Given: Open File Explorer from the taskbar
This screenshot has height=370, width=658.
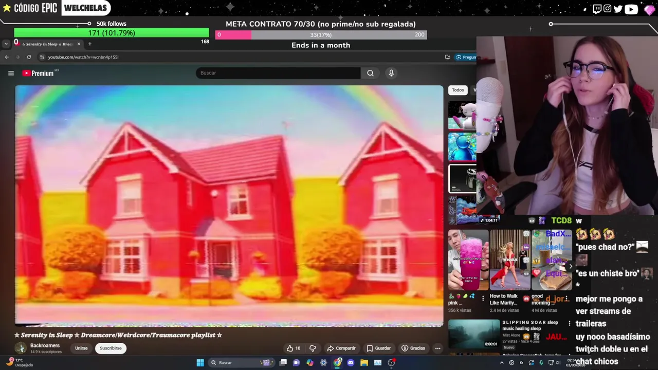Looking at the screenshot, I should tap(364, 362).
